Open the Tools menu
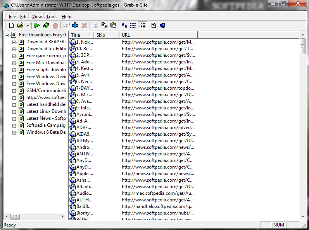The height and width of the screenshot is (230, 309). (52, 17)
